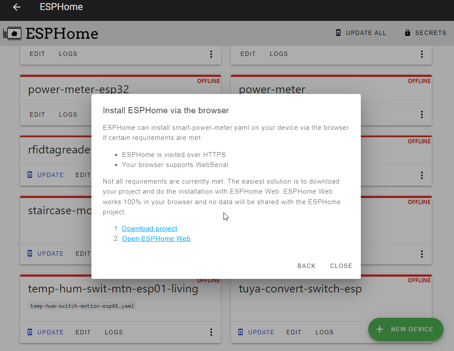This screenshot has width=454, height=351.
Task: Click Download project link
Action: click(x=150, y=229)
